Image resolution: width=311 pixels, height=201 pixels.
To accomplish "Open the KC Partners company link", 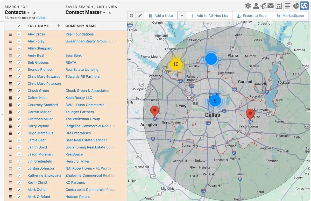I will (x=75, y=182).
